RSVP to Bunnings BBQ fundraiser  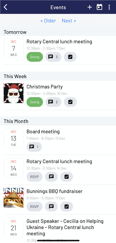[x=34, y=207]
